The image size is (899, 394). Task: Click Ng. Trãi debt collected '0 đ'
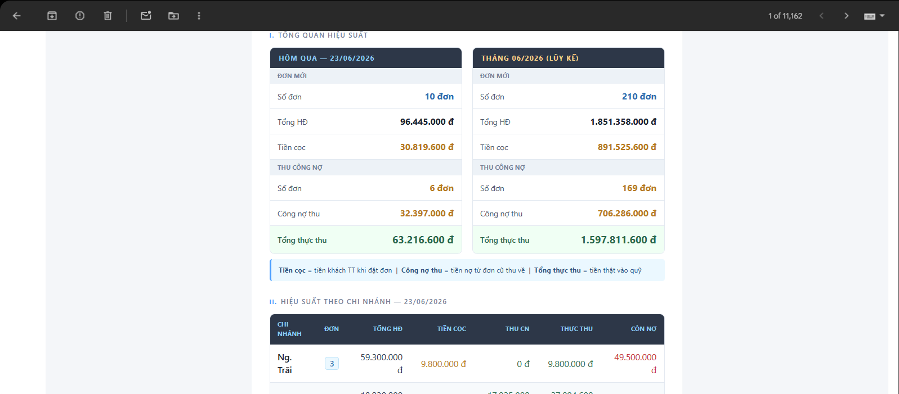click(523, 364)
